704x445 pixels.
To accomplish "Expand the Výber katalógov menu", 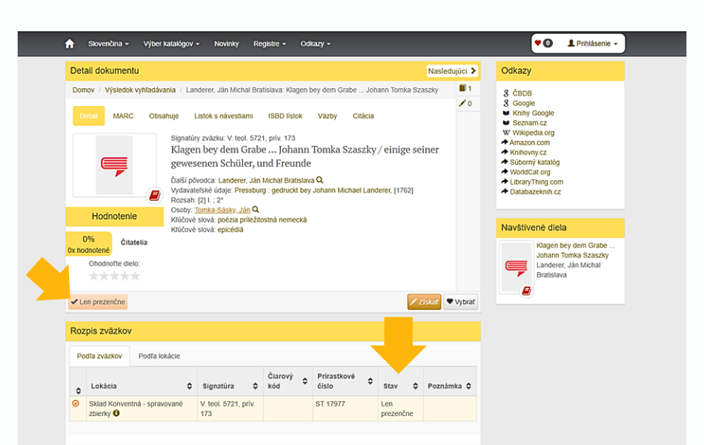I will click(171, 44).
